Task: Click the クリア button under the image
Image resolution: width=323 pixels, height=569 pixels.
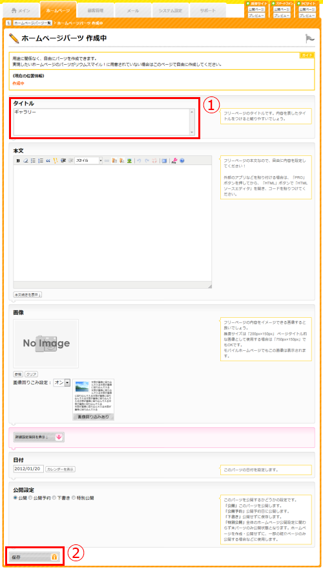Action: [31, 374]
